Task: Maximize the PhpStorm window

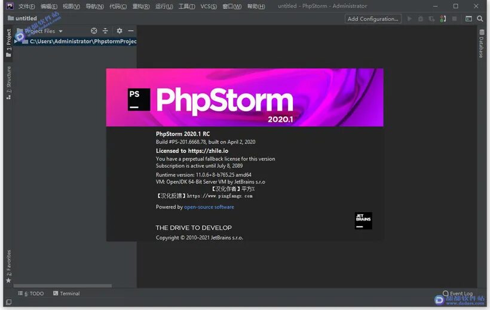Action: (x=455, y=6)
